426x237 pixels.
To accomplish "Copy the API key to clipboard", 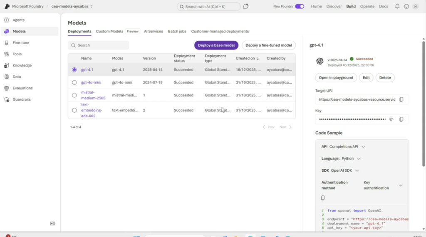I will 401,119.
